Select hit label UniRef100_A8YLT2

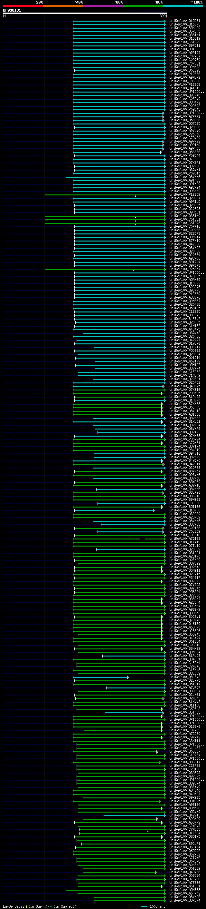[x=185, y=411]
